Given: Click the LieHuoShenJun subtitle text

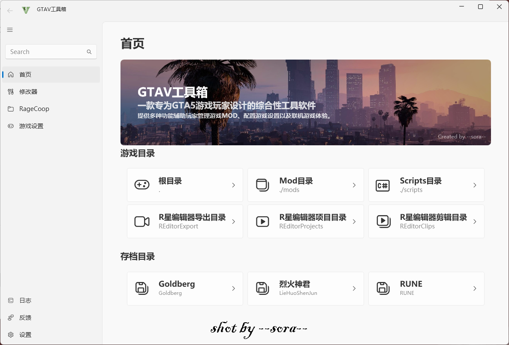Looking at the screenshot, I should click(x=298, y=293).
